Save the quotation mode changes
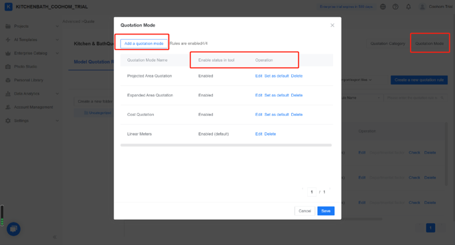Screen dimensions: 455x245 pos(326,211)
